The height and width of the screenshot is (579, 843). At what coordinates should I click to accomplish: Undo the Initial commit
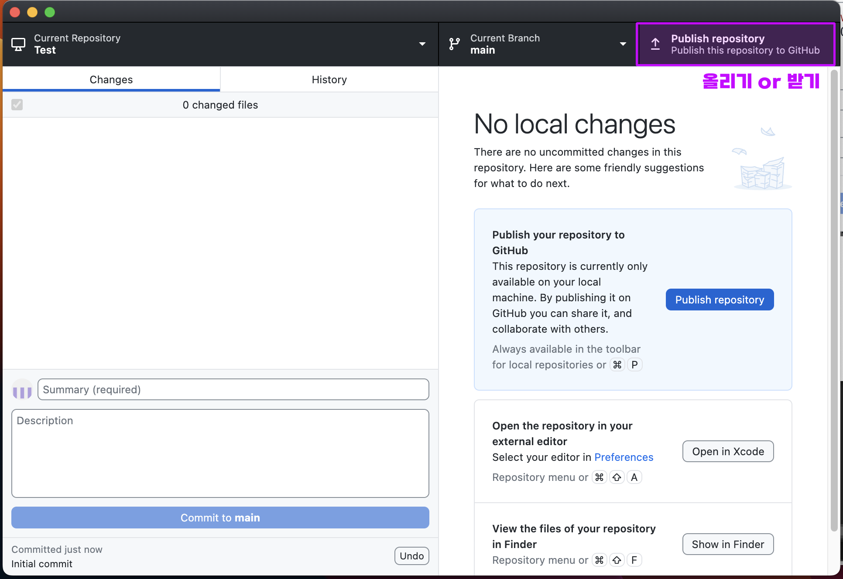click(411, 556)
